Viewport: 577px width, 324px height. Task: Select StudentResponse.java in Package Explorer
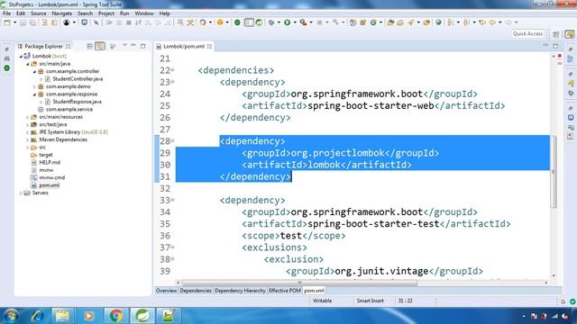77,102
